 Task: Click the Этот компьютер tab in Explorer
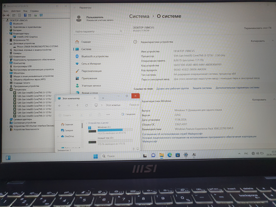71,99
